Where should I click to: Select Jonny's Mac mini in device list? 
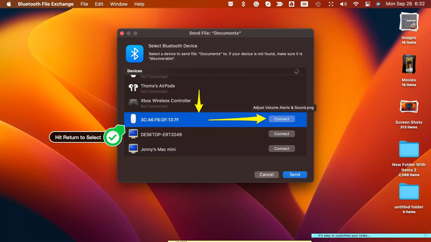click(x=216, y=149)
